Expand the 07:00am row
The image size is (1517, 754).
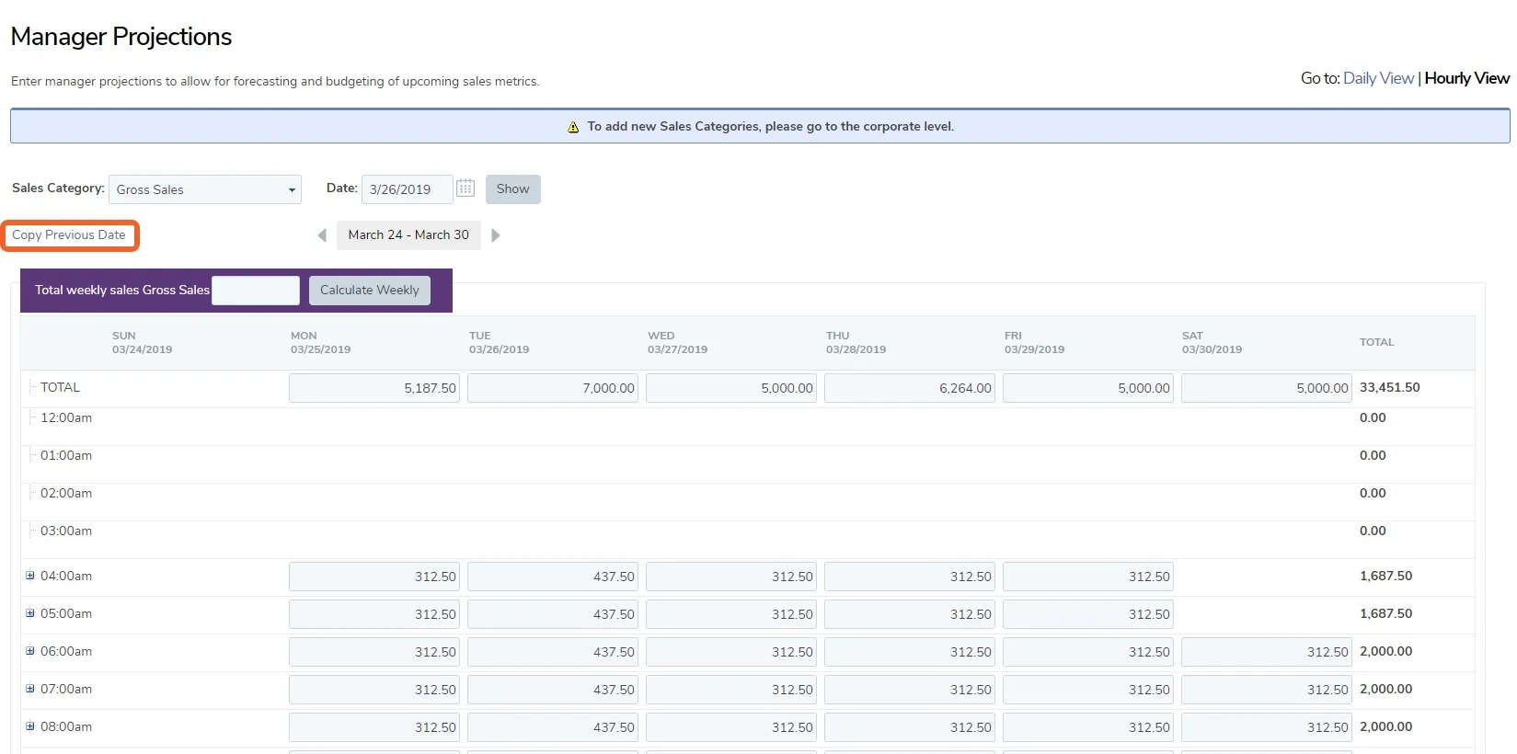pyautogui.click(x=30, y=689)
